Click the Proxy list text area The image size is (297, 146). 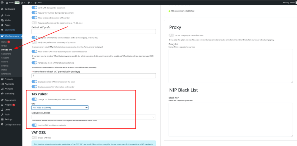[x=231, y=66]
